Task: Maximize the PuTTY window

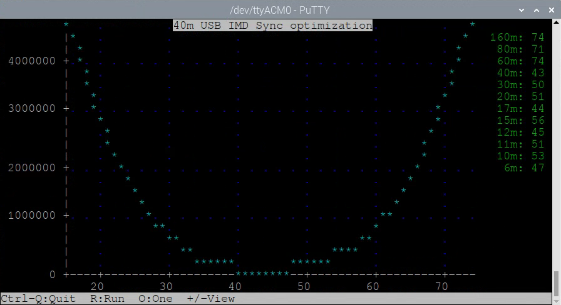Action: click(x=536, y=9)
